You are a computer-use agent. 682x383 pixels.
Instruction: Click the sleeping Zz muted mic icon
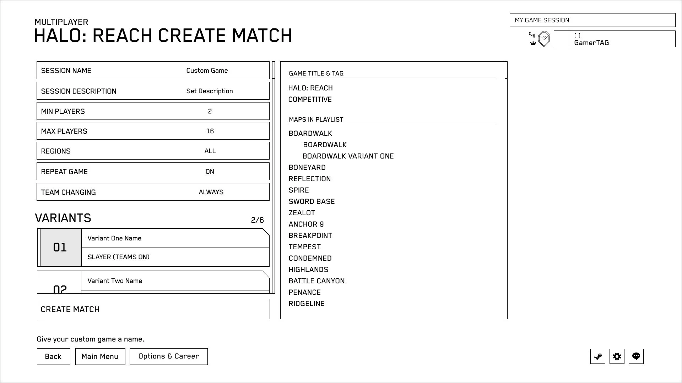point(532,34)
